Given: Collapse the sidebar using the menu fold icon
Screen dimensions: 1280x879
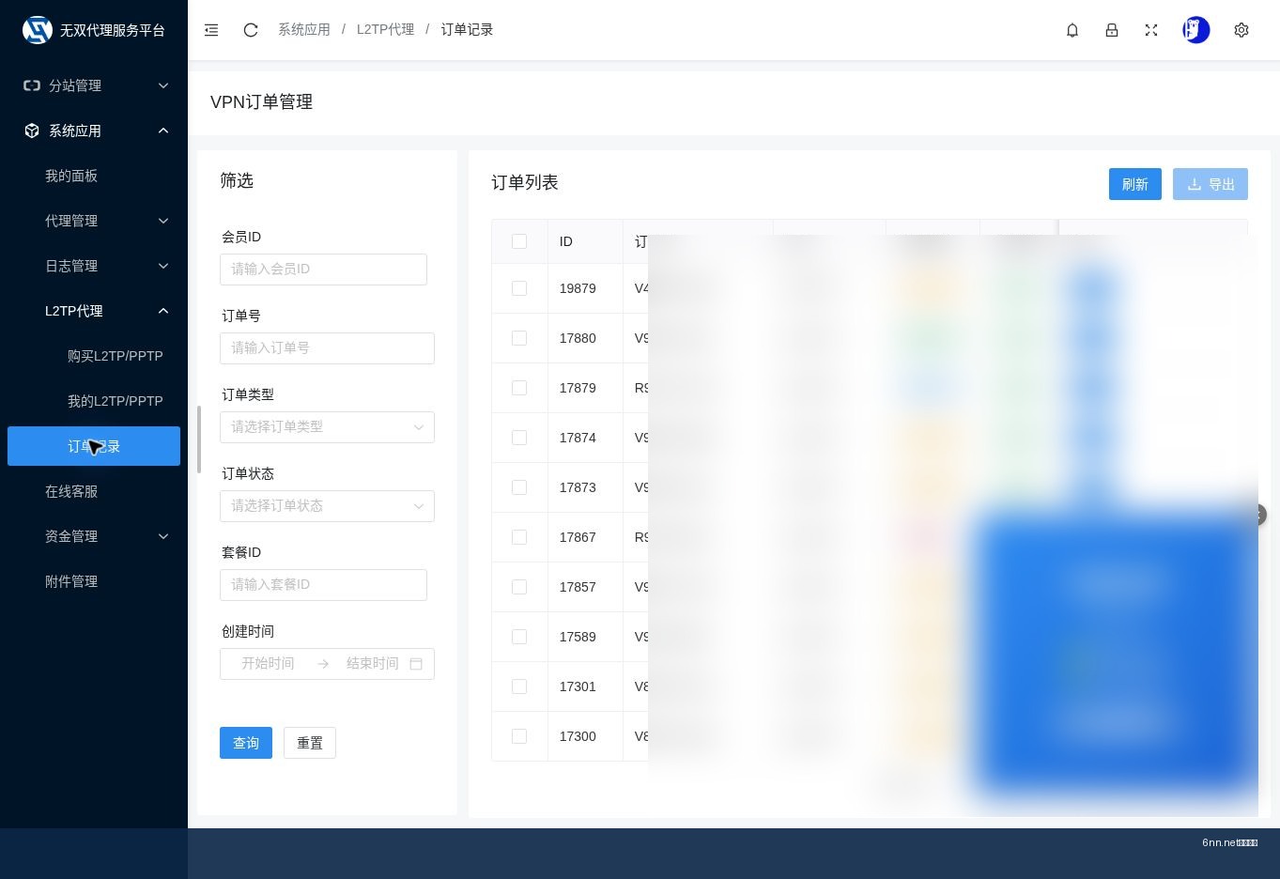Looking at the screenshot, I should (211, 30).
